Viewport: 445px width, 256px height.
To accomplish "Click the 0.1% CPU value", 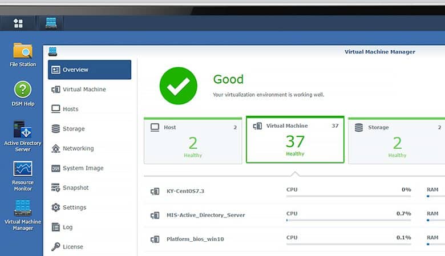I will coord(403,238).
